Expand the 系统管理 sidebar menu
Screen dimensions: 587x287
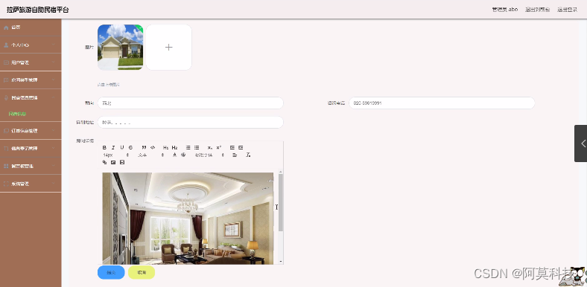pos(31,184)
